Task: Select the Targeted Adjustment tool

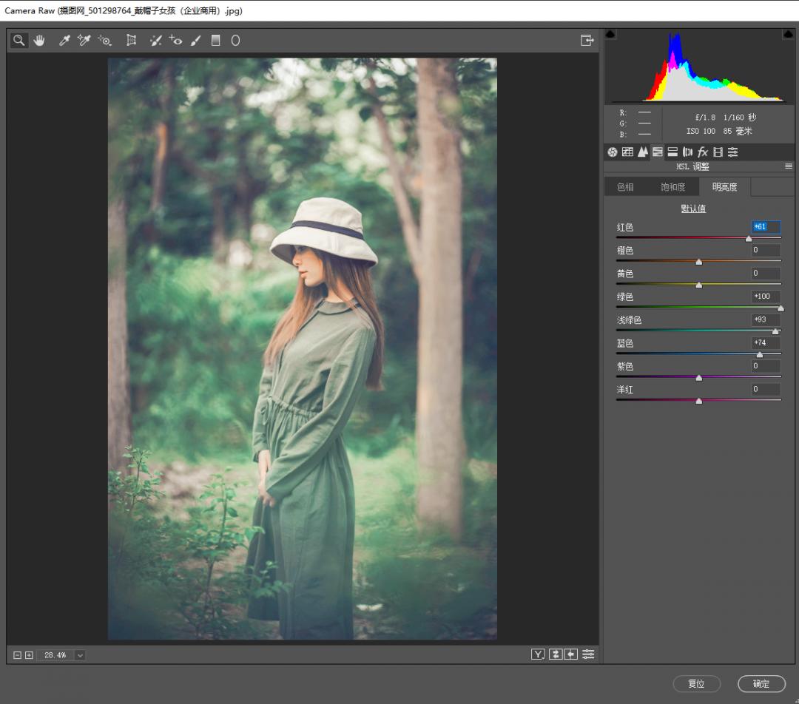Action: click(x=104, y=41)
